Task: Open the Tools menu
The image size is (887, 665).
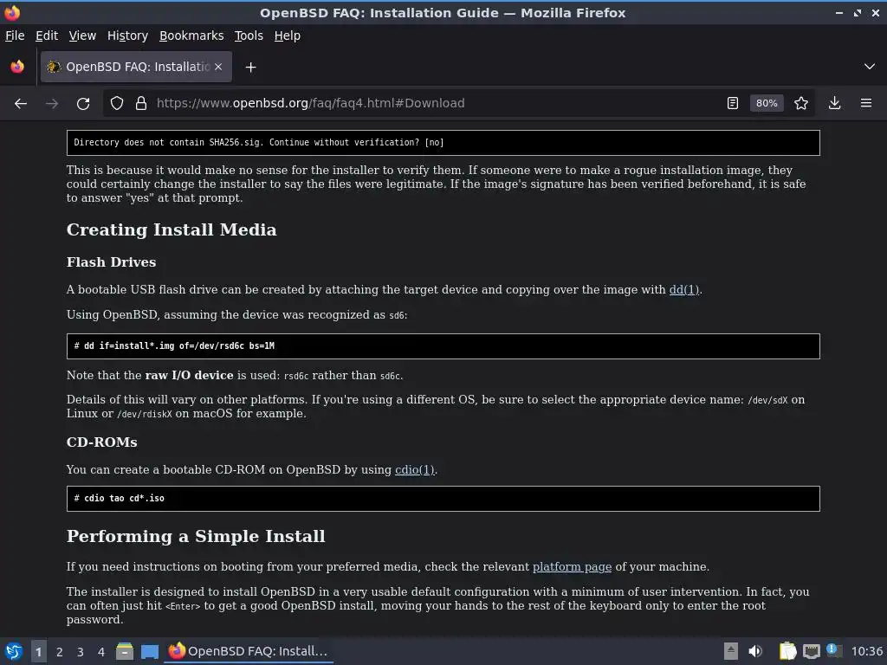Action: 249,36
